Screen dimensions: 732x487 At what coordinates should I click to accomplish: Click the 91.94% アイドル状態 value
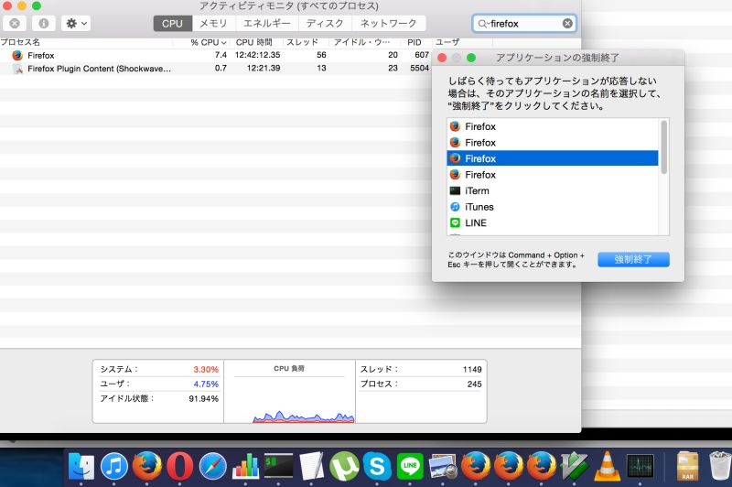point(203,399)
